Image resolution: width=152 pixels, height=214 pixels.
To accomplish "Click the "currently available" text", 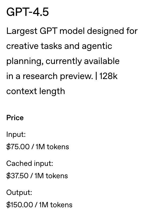I will pyautogui.click(x=83, y=61).
